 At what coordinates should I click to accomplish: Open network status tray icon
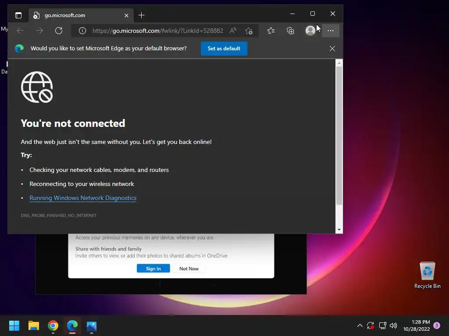[x=382, y=325]
